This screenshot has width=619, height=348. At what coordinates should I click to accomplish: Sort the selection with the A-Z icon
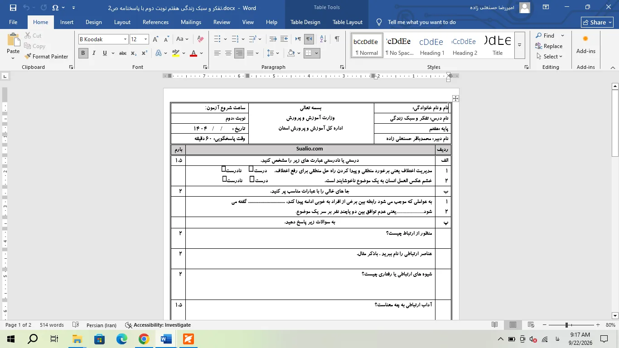click(x=323, y=39)
